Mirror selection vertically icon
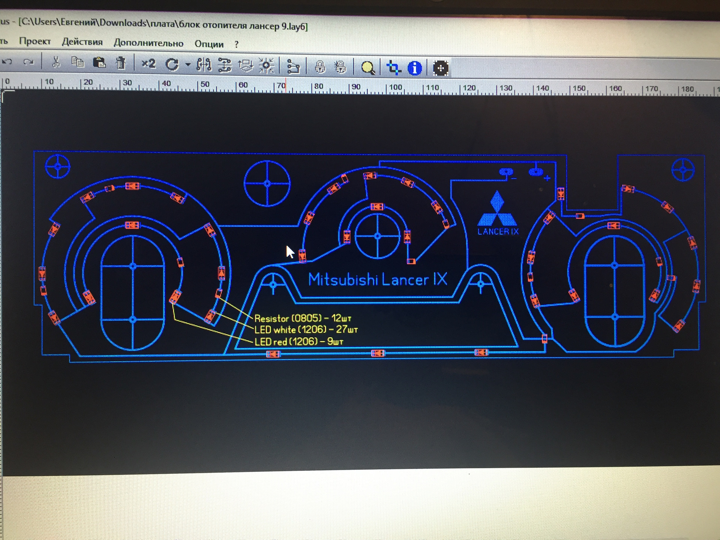This screenshot has height=540, width=720. pyautogui.click(x=225, y=65)
